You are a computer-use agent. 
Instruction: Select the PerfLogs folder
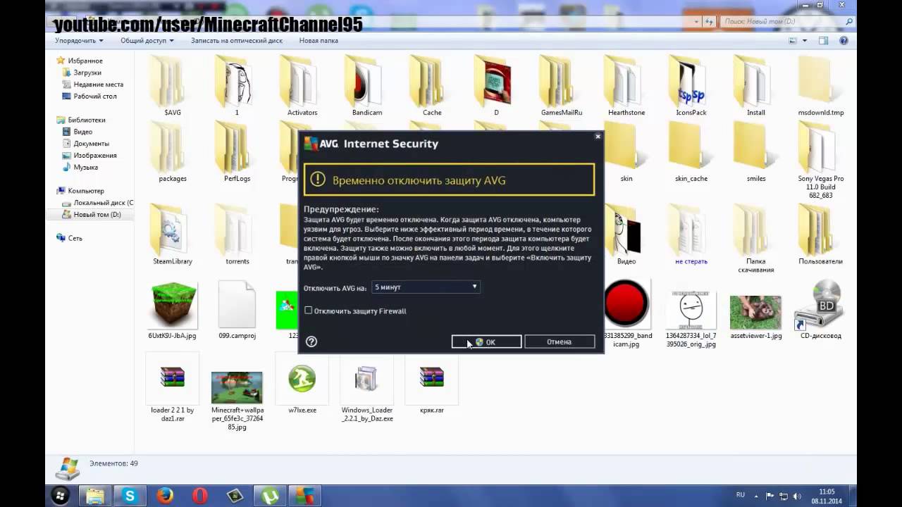point(237,152)
